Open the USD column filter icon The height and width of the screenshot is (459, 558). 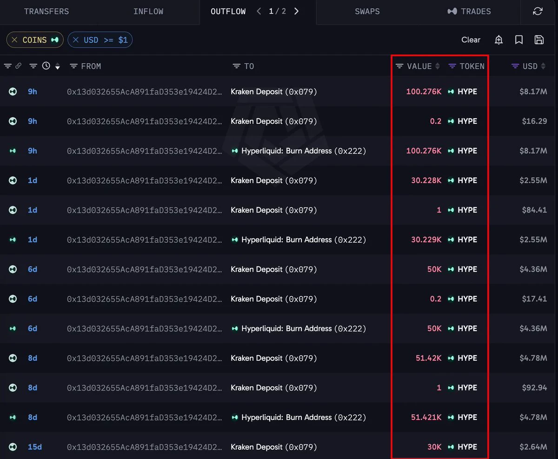(515, 66)
